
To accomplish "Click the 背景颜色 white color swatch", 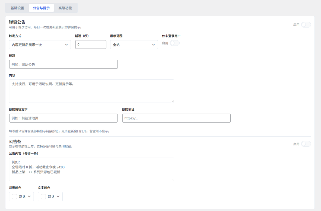I will pyautogui.click(x=14, y=197).
